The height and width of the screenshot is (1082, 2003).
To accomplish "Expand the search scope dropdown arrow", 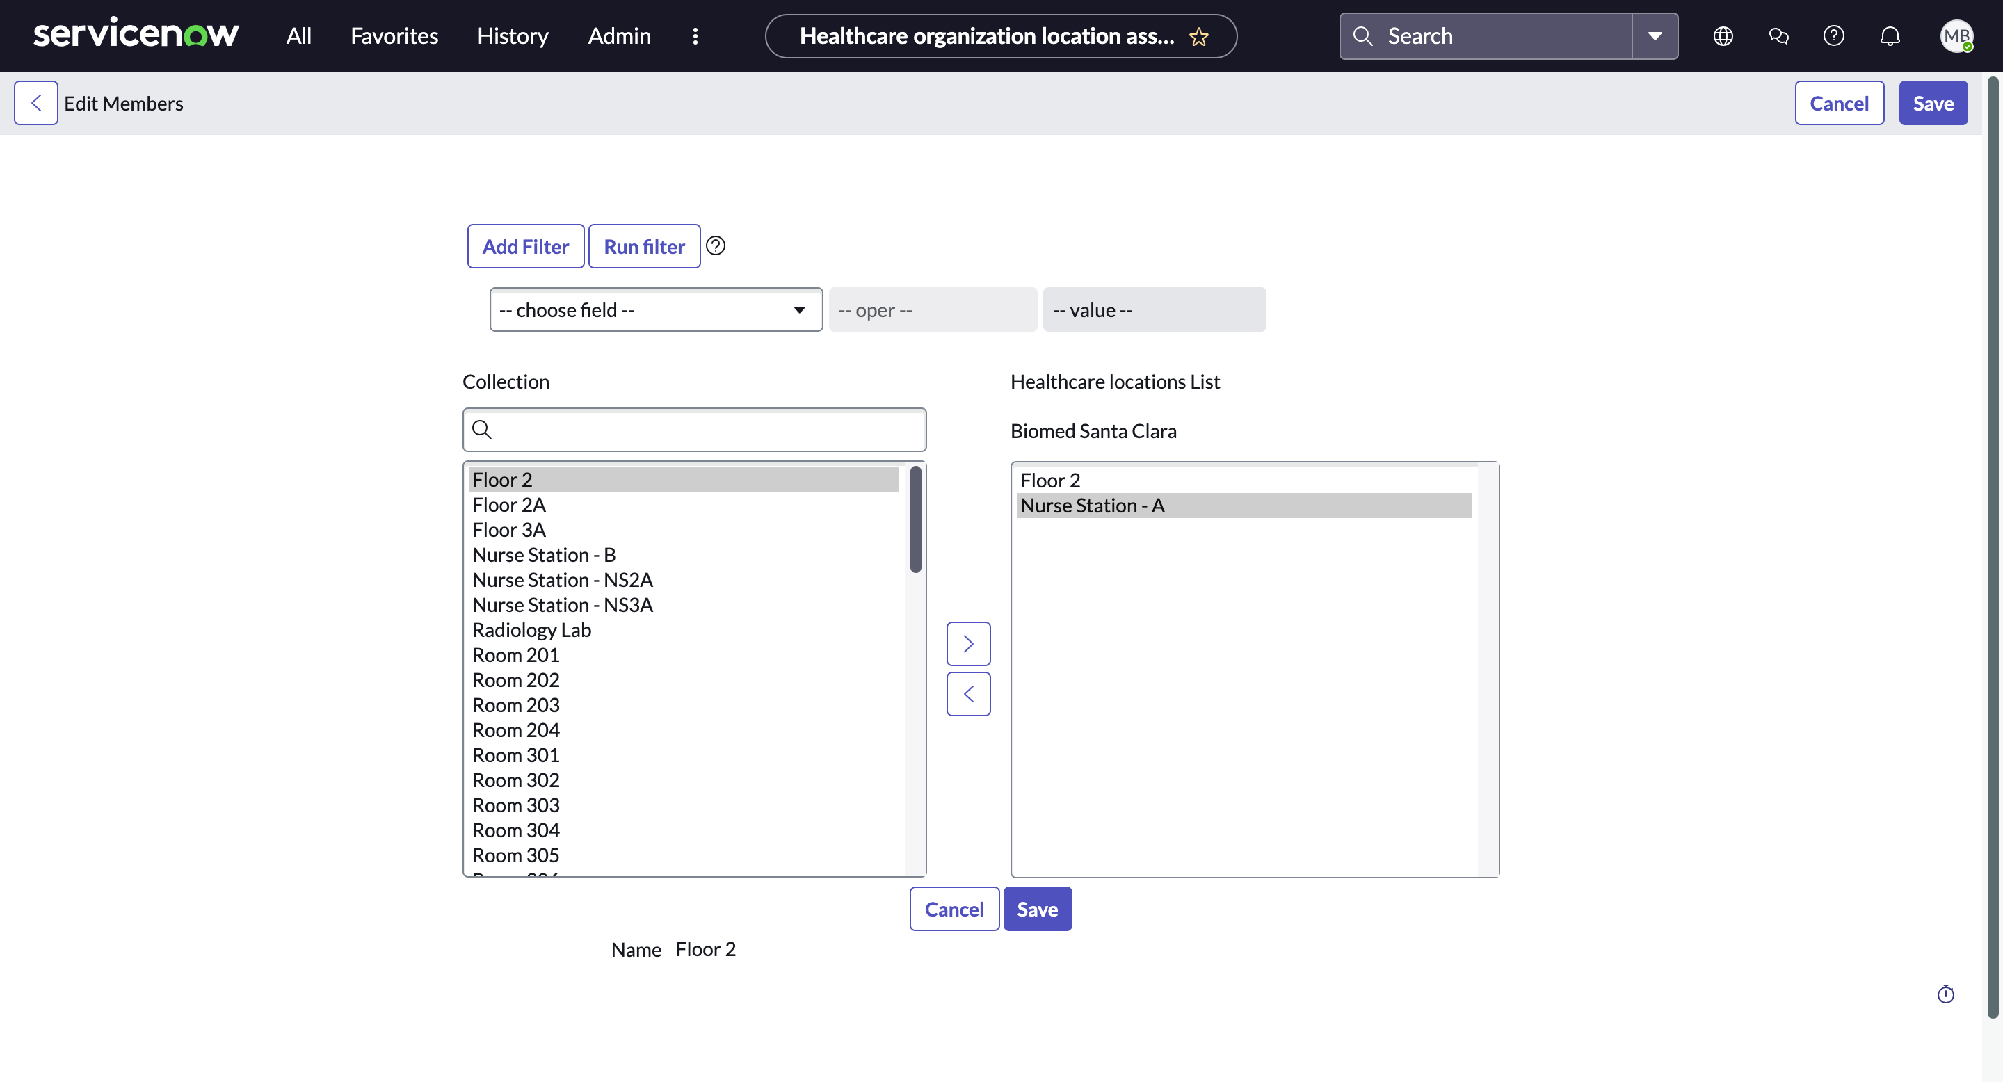I will 1655,35.
